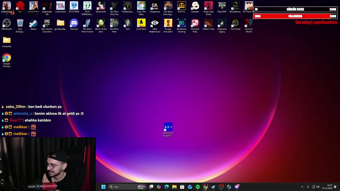Launch Rusty Lake Roots

click(x=209, y=8)
